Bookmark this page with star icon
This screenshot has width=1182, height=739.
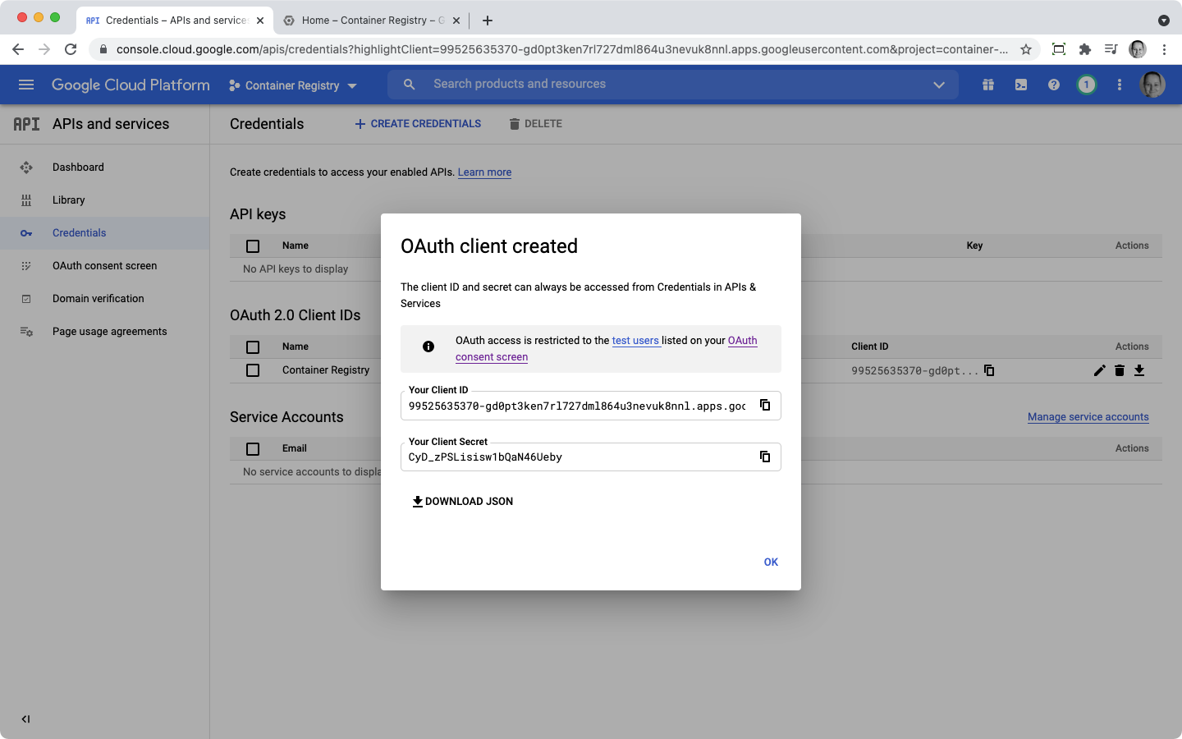[1026, 49]
